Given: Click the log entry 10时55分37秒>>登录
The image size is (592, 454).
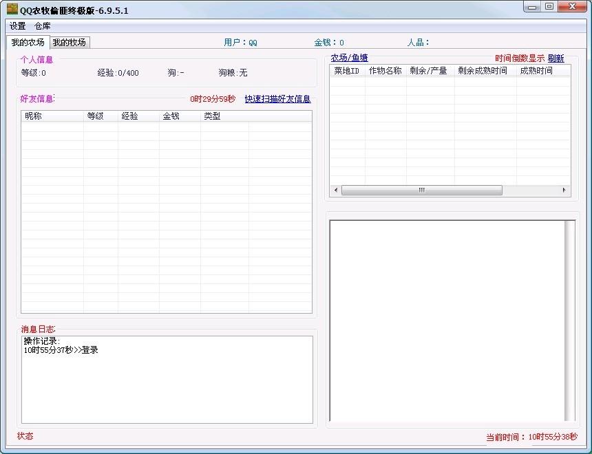Looking at the screenshot, I should click(61, 350).
